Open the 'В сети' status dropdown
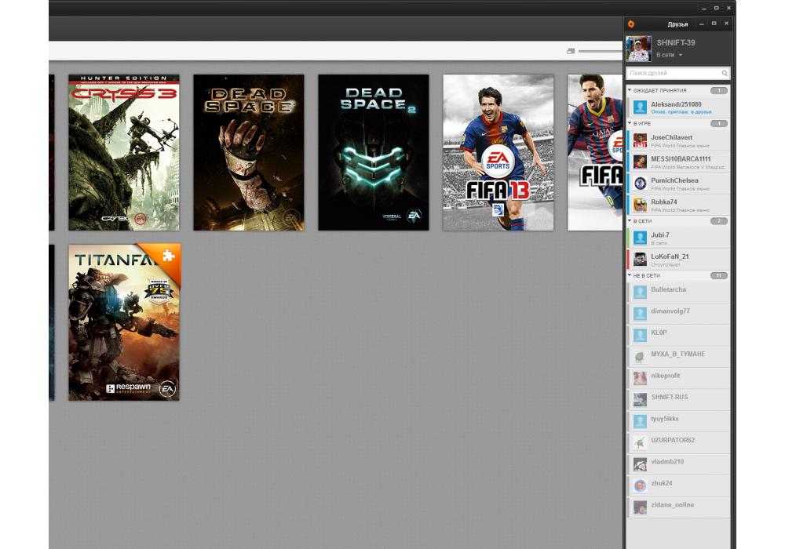 tap(681, 56)
